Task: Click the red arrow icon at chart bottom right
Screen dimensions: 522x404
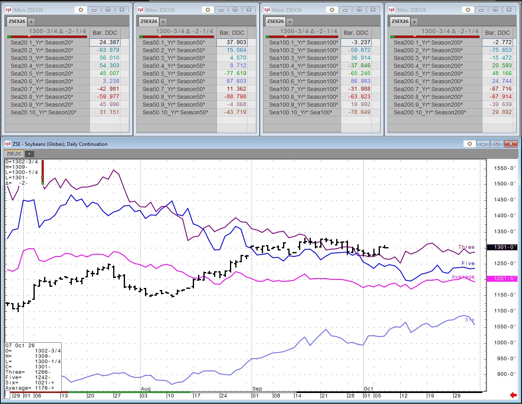Action: pyautogui.click(x=513, y=395)
